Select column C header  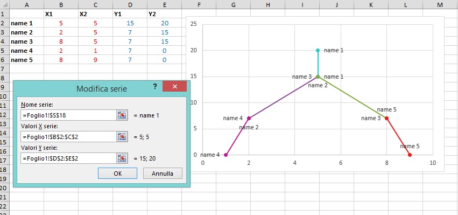[x=95, y=4]
